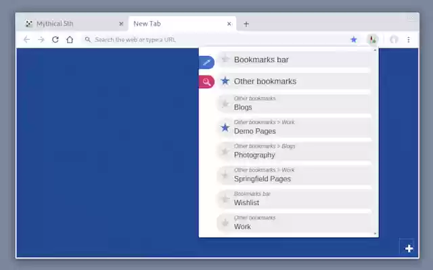The image size is (433, 270).
Task: Select the Bookmarks bar folder row
Action: 294,59
